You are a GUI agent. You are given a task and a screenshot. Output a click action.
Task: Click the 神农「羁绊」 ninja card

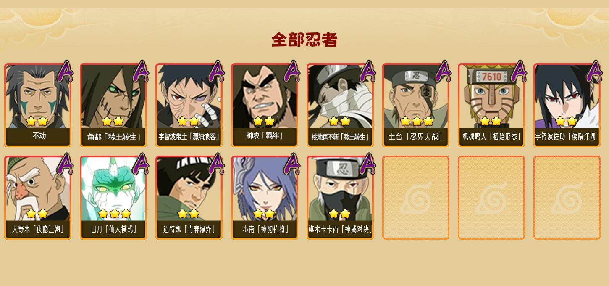coord(265,105)
